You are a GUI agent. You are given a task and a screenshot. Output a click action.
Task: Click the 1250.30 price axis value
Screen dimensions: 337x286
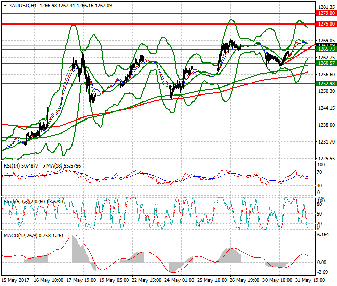[x=326, y=91]
